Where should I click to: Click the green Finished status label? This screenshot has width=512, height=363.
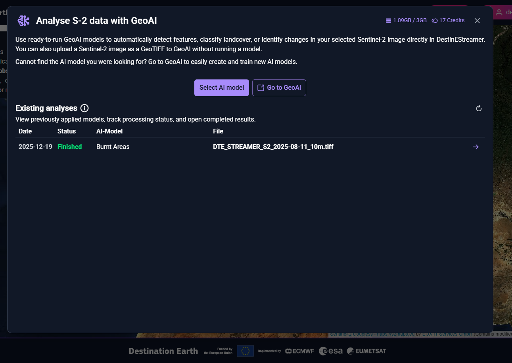69,147
